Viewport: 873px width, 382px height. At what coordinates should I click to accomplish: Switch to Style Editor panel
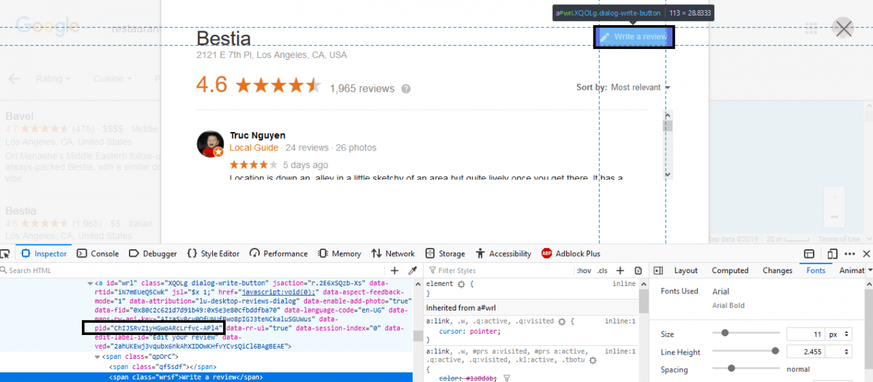213,253
